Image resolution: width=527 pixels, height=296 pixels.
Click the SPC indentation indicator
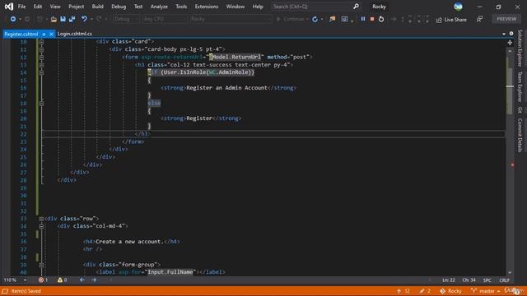coord(487,280)
